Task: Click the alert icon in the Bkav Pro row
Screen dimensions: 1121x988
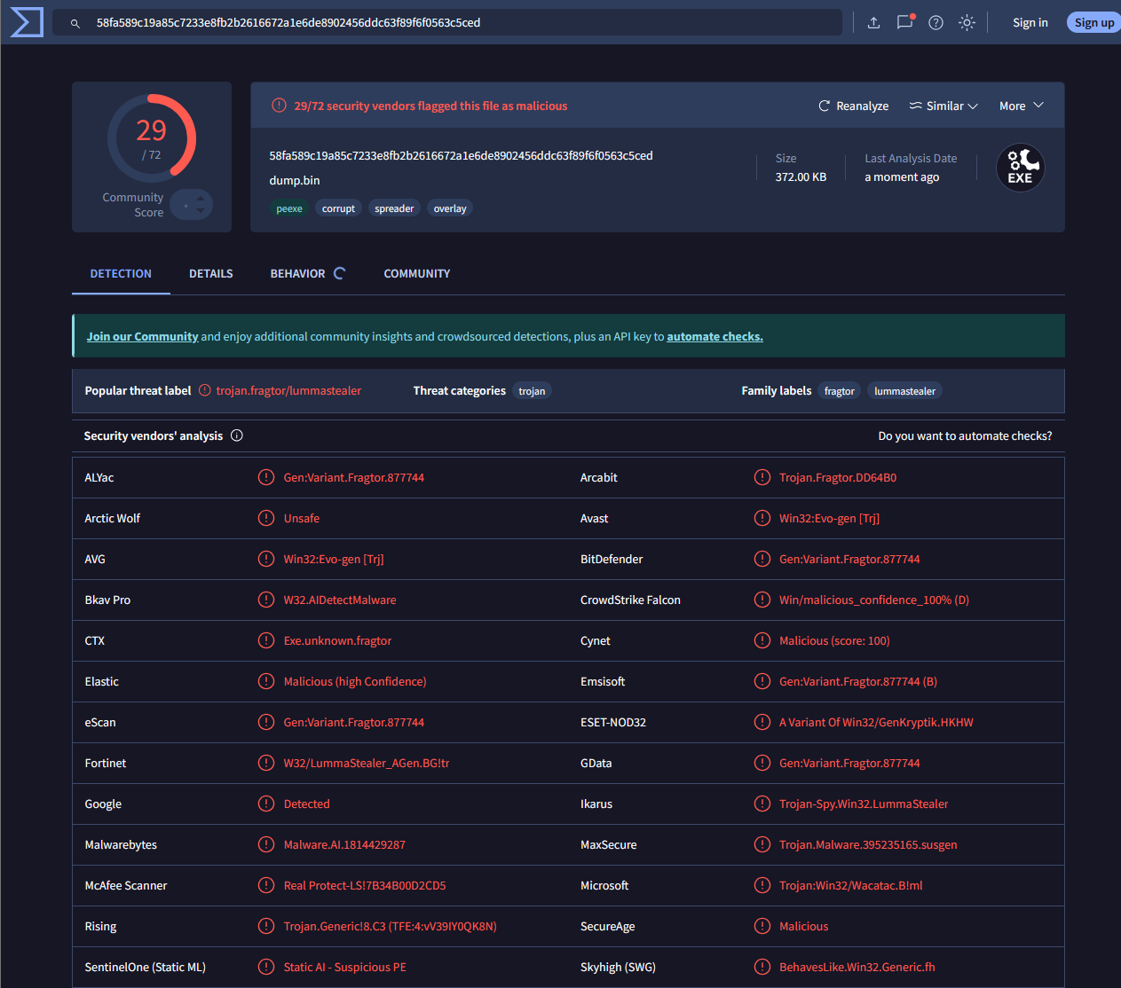Action: 266,600
